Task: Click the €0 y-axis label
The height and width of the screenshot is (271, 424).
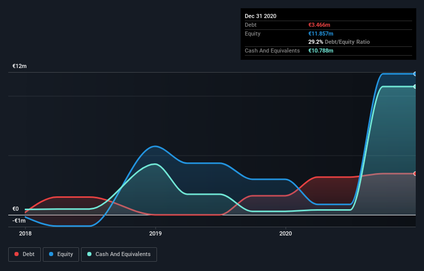Action: click(15, 209)
